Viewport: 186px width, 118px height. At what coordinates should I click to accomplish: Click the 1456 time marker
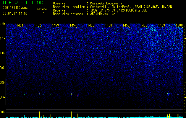point(109,25)
